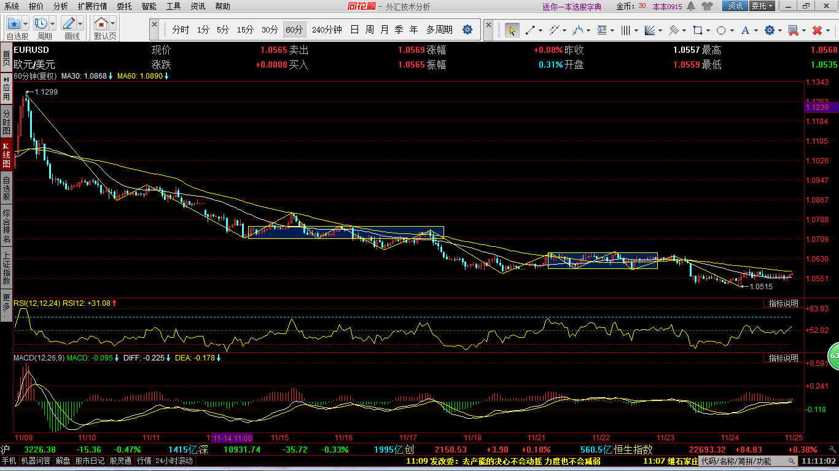This screenshot has width=839, height=471.
Task: Select the wave pattern drawing tool
Action: coord(578,30)
